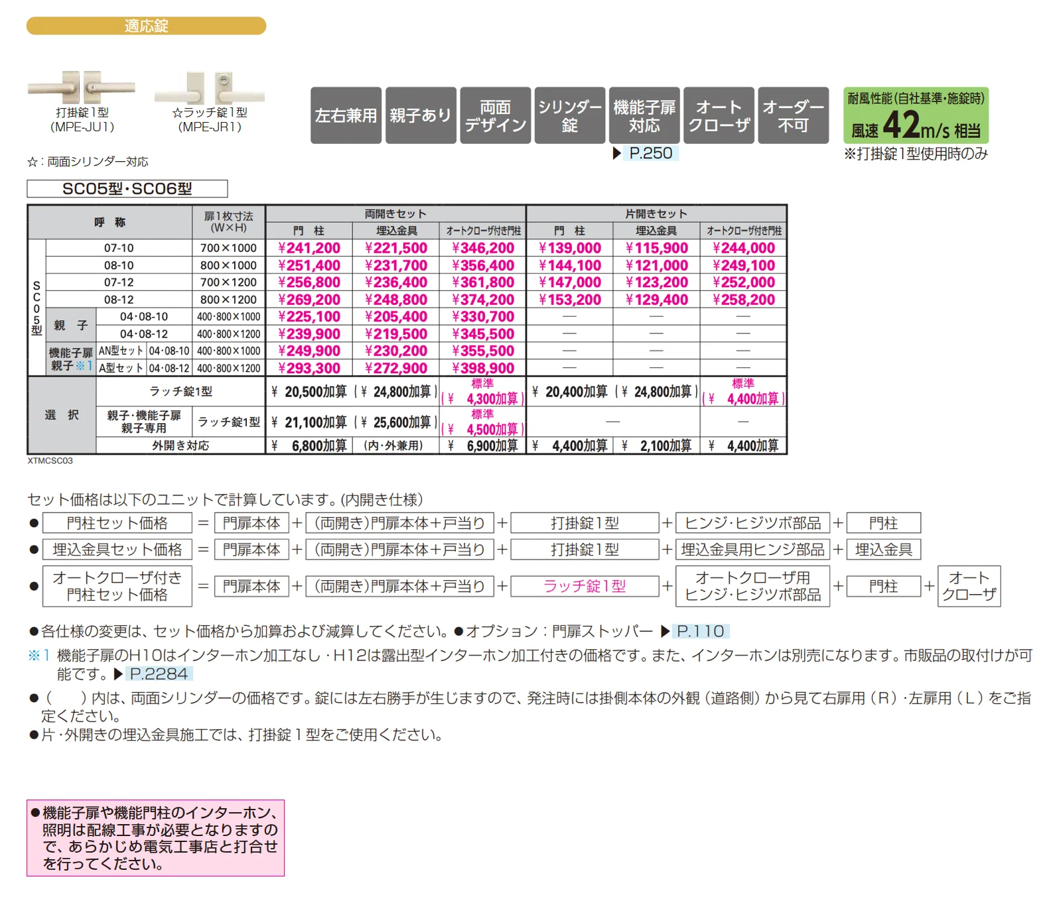Click the 4,300加算 standard surcharge cell

pyautogui.click(x=483, y=392)
